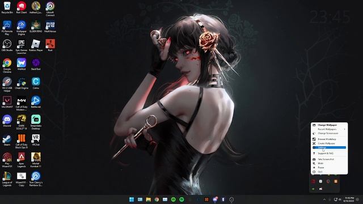The image size is (363, 204).
Task: Open Settings from the Wallpaper Engine menu
Action: 329,147
